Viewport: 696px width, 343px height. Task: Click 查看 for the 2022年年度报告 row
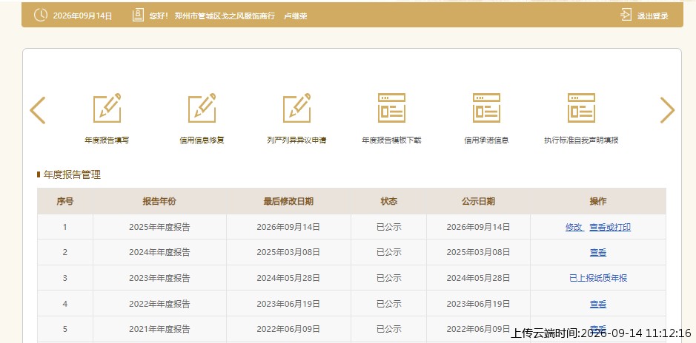coord(598,304)
